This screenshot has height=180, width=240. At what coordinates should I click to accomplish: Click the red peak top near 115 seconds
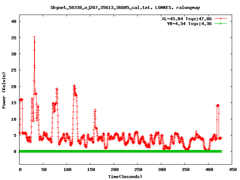[x=74, y=86]
